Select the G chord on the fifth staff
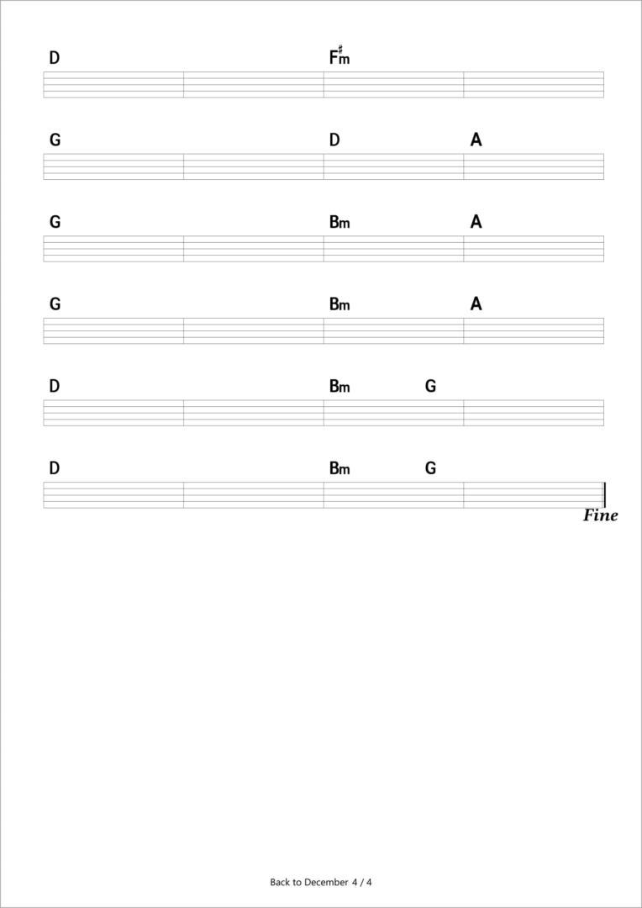The image size is (642, 908). 430,387
